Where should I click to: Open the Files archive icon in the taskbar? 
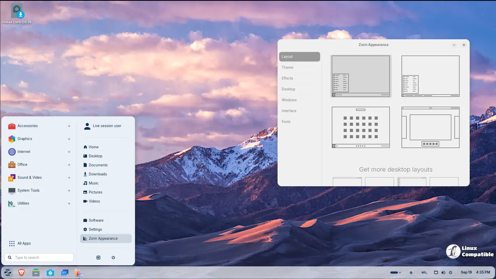coord(36,272)
